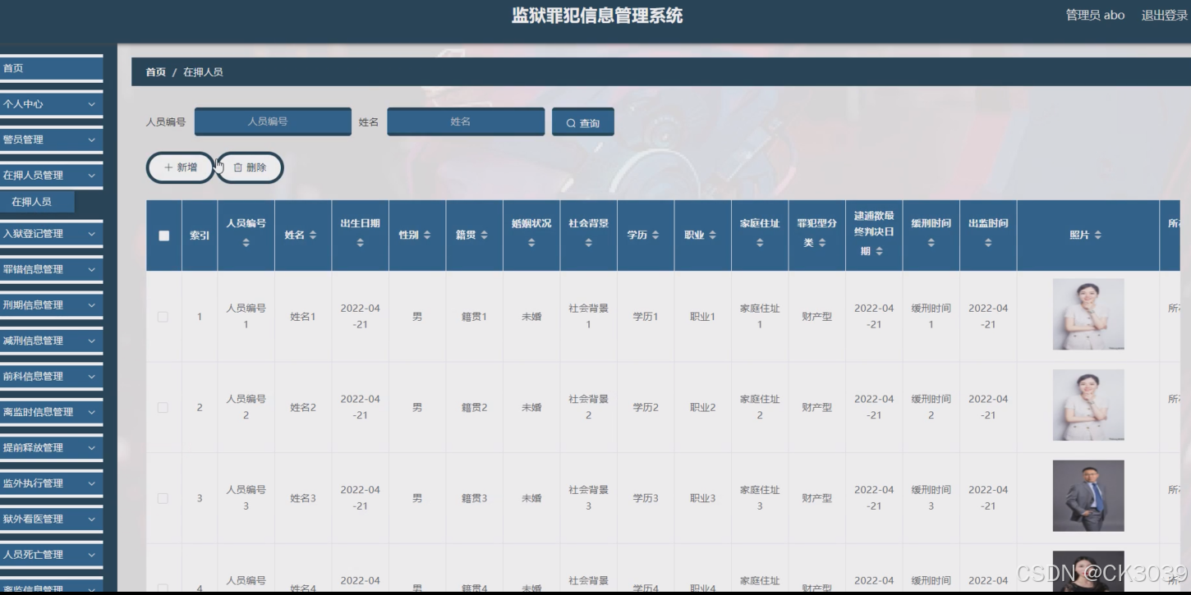Viewport: 1191px width, 595px height.
Task: Sort table by 人员编号 column
Action: pyautogui.click(x=246, y=243)
